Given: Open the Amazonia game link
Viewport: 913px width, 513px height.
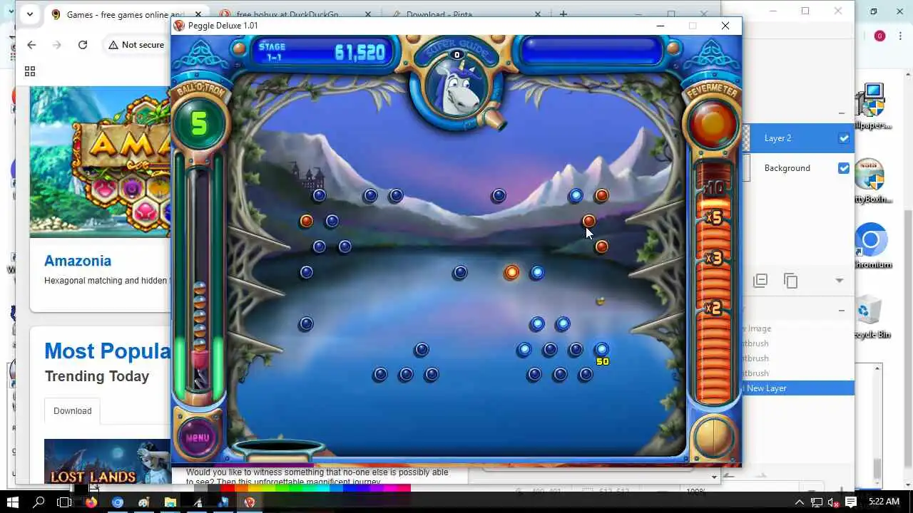Looking at the screenshot, I should point(78,261).
